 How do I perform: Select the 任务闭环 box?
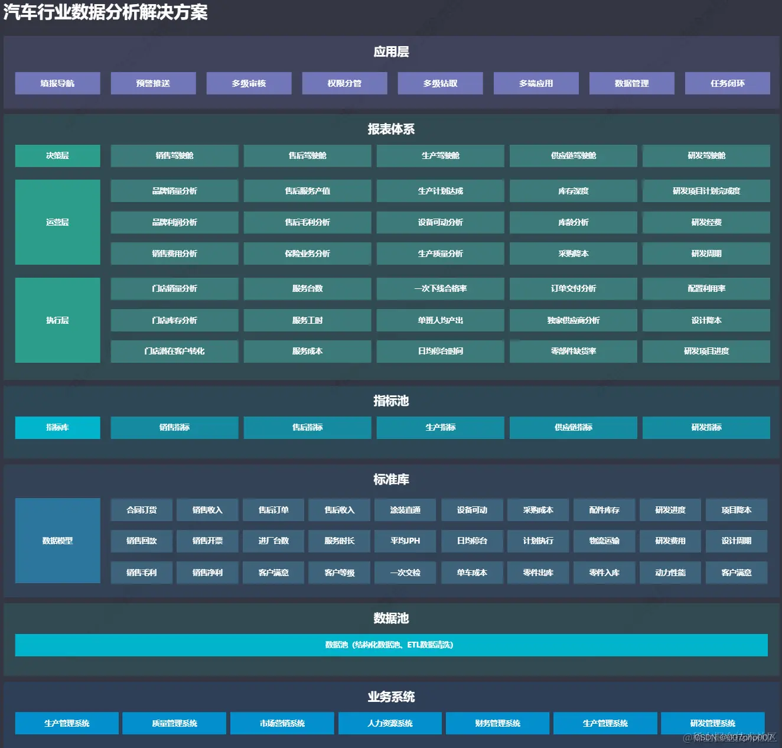click(x=727, y=83)
